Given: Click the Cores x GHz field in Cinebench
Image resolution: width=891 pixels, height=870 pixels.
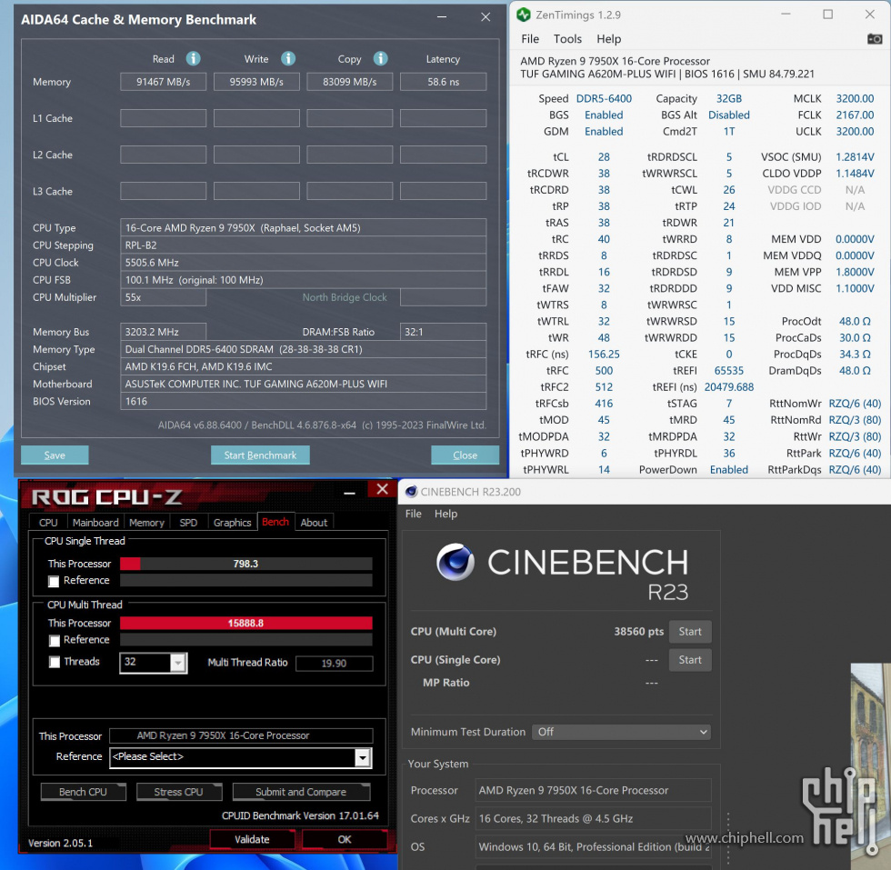Looking at the screenshot, I should point(593,819).
